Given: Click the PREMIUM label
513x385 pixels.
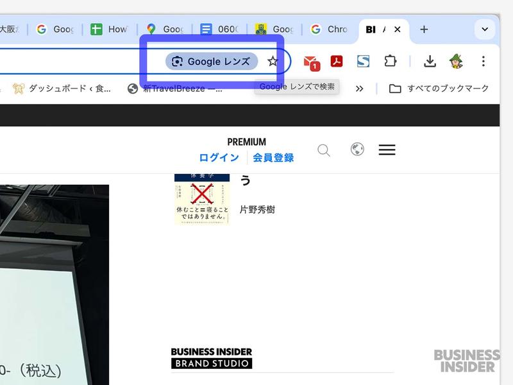Looking at the screenshot, I should (x=247, y=142).
